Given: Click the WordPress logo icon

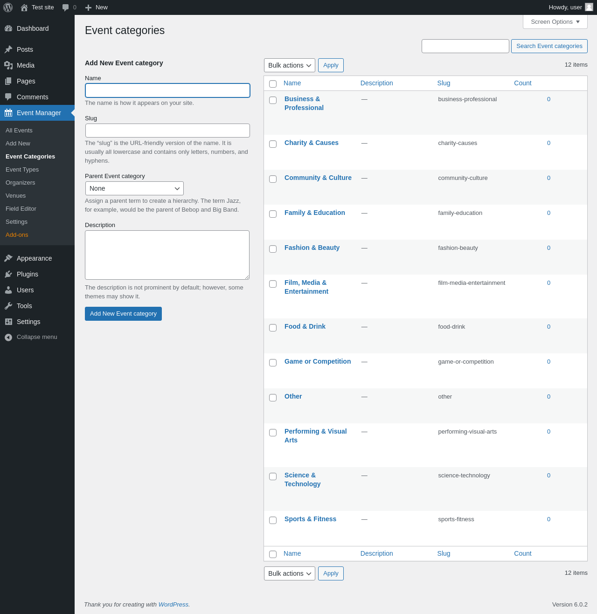Looking at the screenshot, I should click(x=8, y=7).
